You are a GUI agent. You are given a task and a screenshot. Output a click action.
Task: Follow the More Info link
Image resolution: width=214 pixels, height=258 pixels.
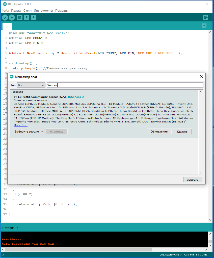tap(20, 125)
